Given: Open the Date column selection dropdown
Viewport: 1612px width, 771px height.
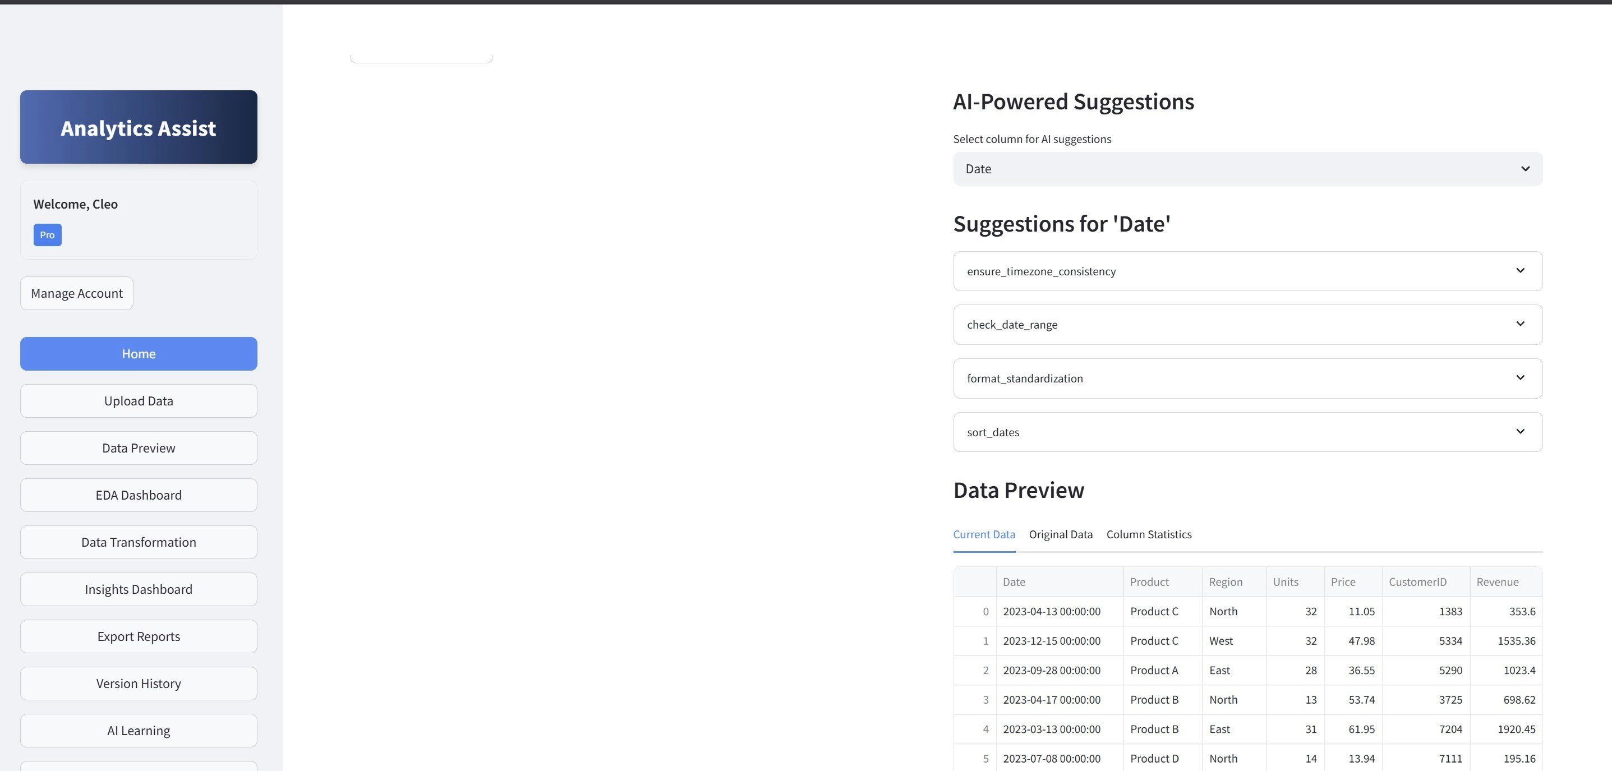Looking at the screenshot, I should (x=1247, y=169).
